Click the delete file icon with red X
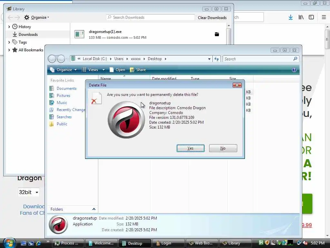Screen dimensions: 330x248 (96, 98)
